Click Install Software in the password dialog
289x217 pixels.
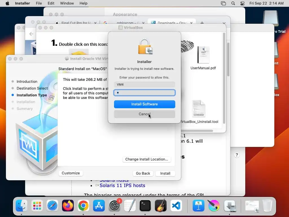click(144, 104)
